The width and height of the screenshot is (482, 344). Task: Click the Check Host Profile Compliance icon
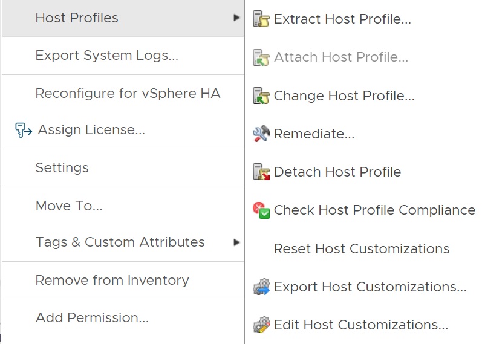coord(261,210)
